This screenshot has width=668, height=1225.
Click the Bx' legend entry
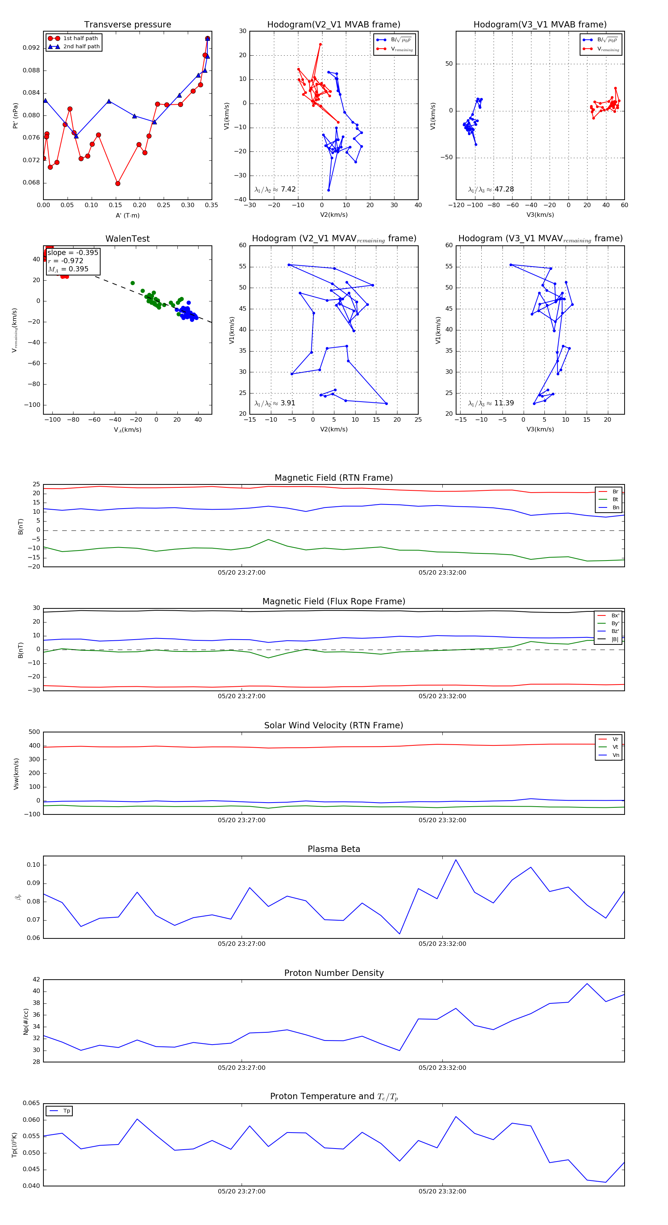(609, 615)
